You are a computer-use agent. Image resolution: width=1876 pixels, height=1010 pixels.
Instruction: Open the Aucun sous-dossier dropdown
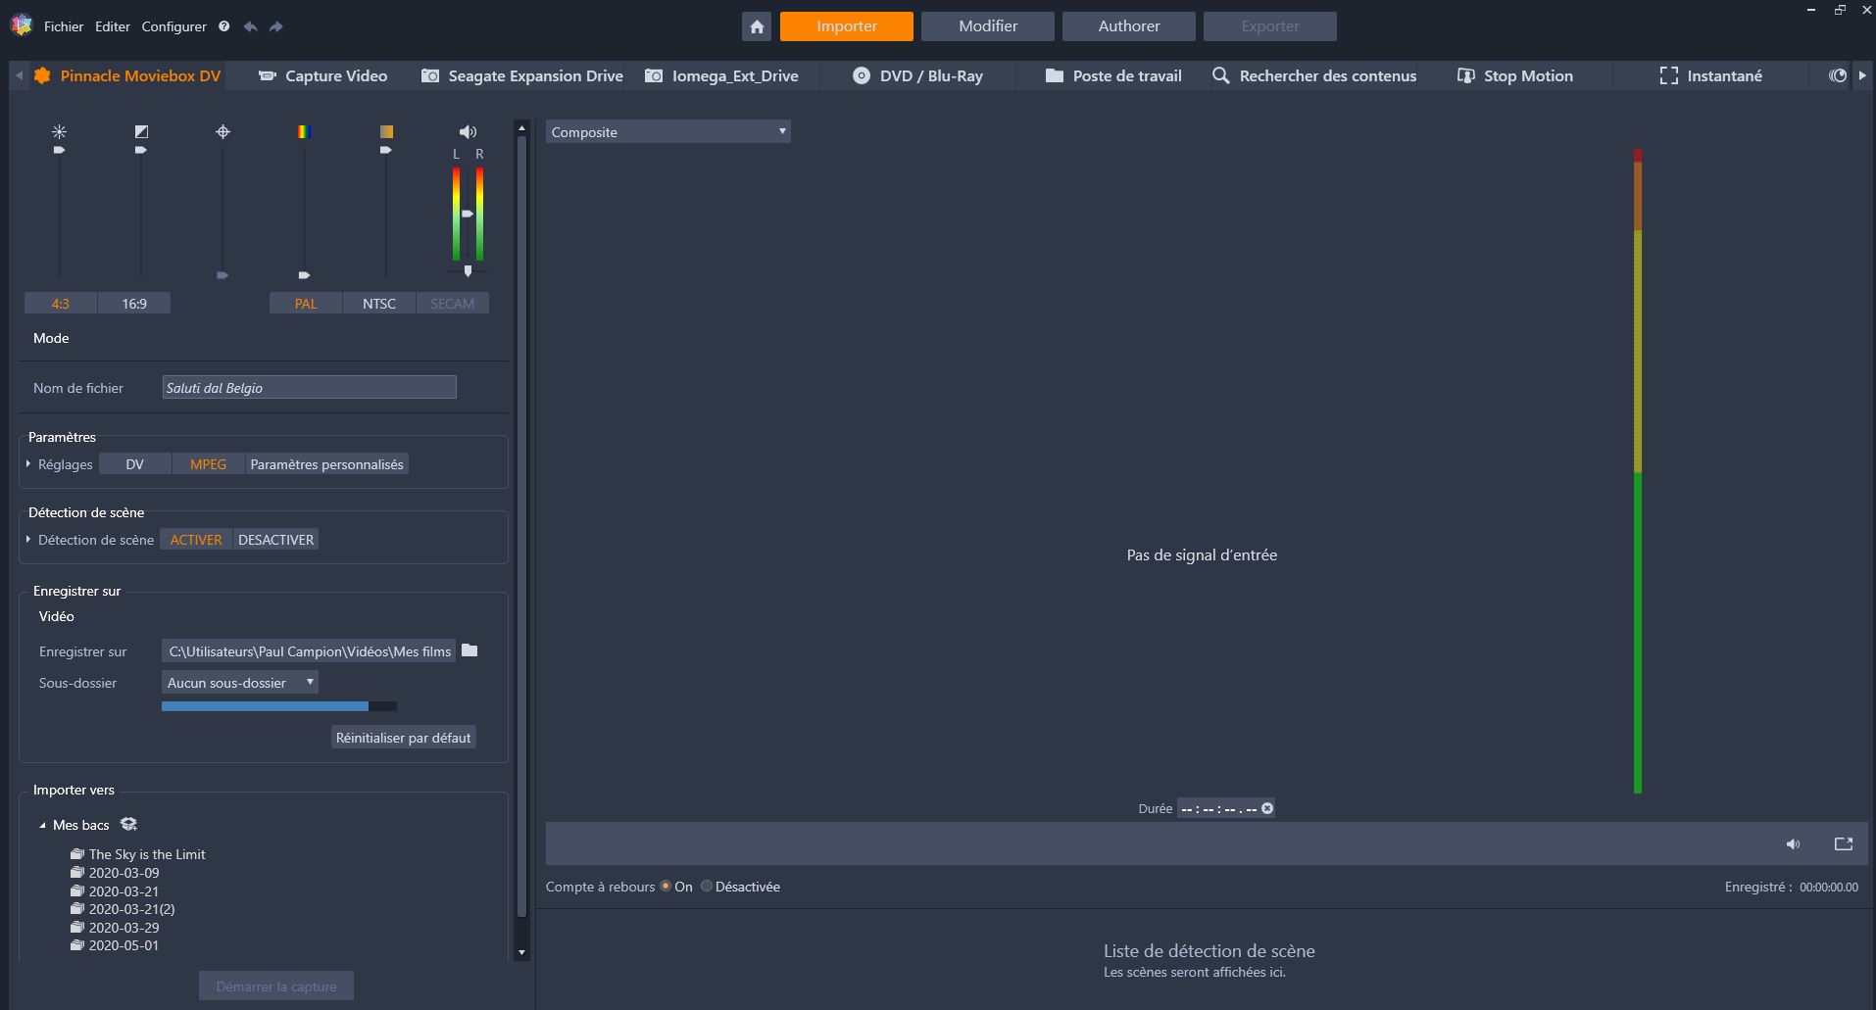(240, 683)
